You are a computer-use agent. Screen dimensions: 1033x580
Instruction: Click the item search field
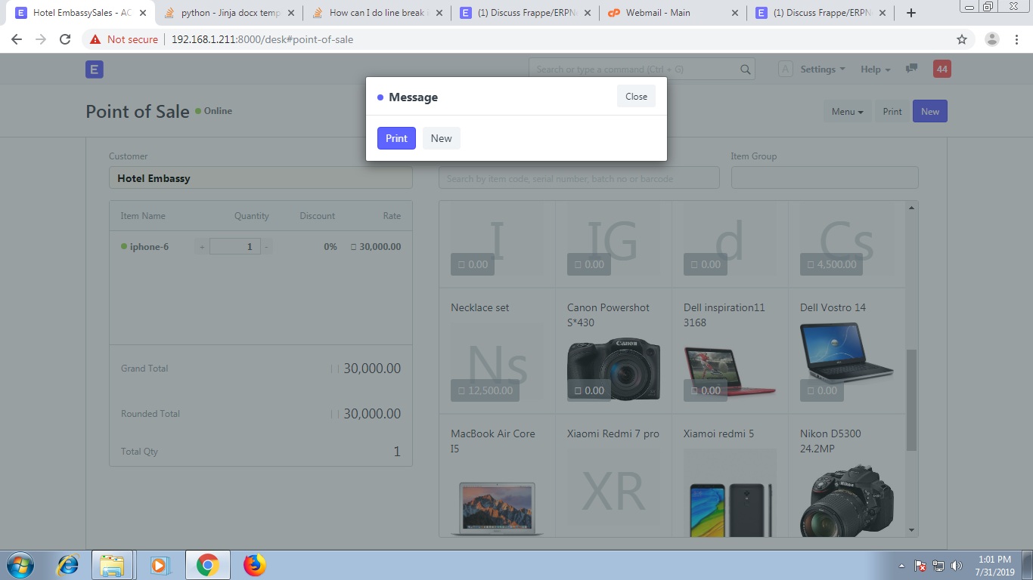pyautogui.click(x=579, y=178)
